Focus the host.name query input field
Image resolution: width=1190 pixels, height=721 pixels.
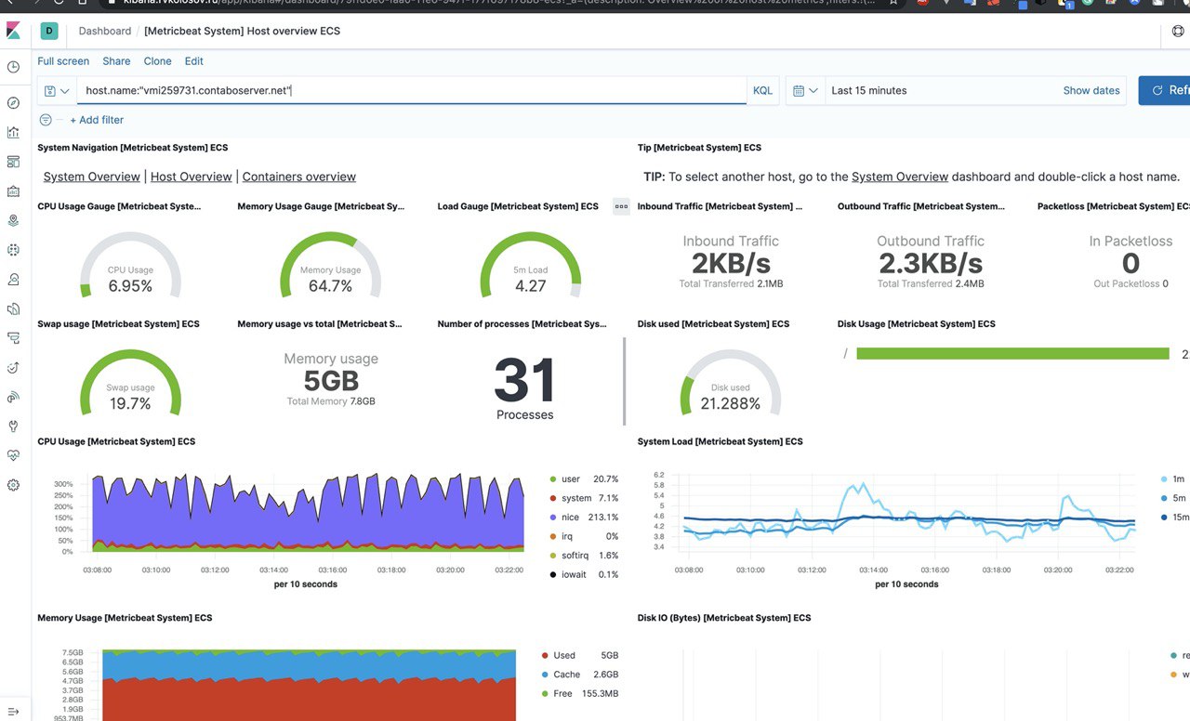[412, 90]
